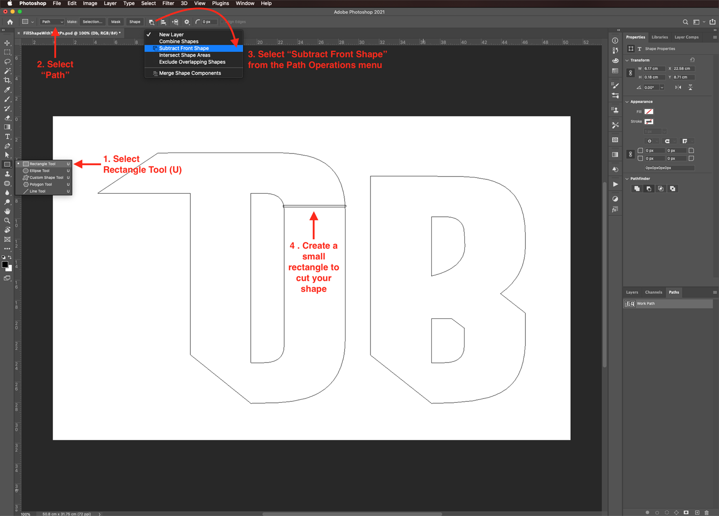Open the Add Layer Style fx panel icon
Viewport: 719px width, 516px height.
[x=615, y=209]
